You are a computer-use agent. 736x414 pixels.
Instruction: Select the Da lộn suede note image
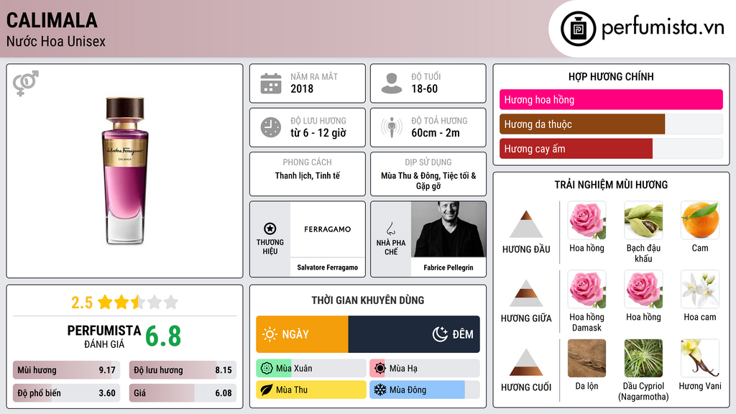[x=586, y=358]
